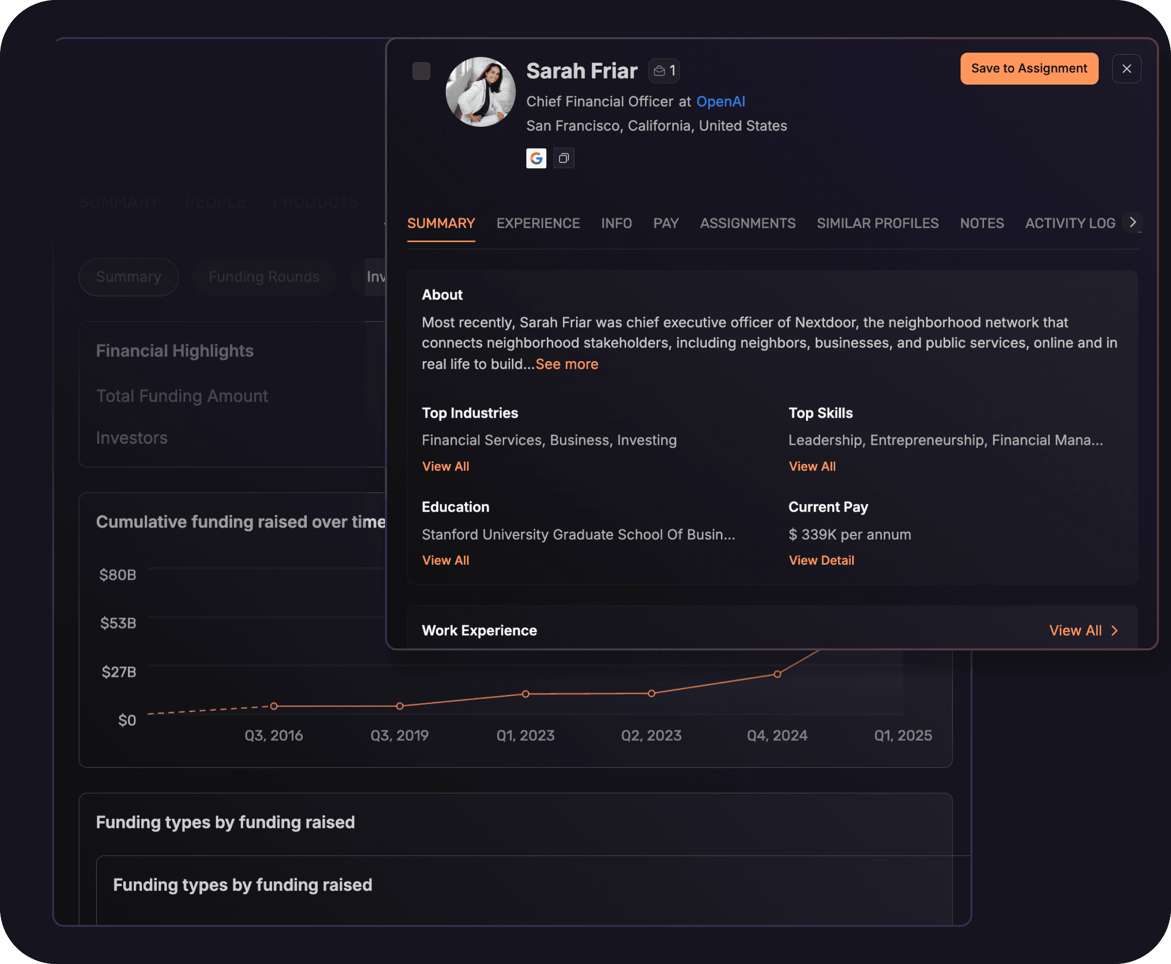This screenshot has height=964, width=1171.
Task: Select the SUMMARY tab in the profile panel
Action: [x=441, y=223]
